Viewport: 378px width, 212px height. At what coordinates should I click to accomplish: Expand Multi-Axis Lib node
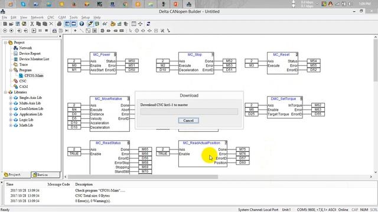tap(11, 104)
